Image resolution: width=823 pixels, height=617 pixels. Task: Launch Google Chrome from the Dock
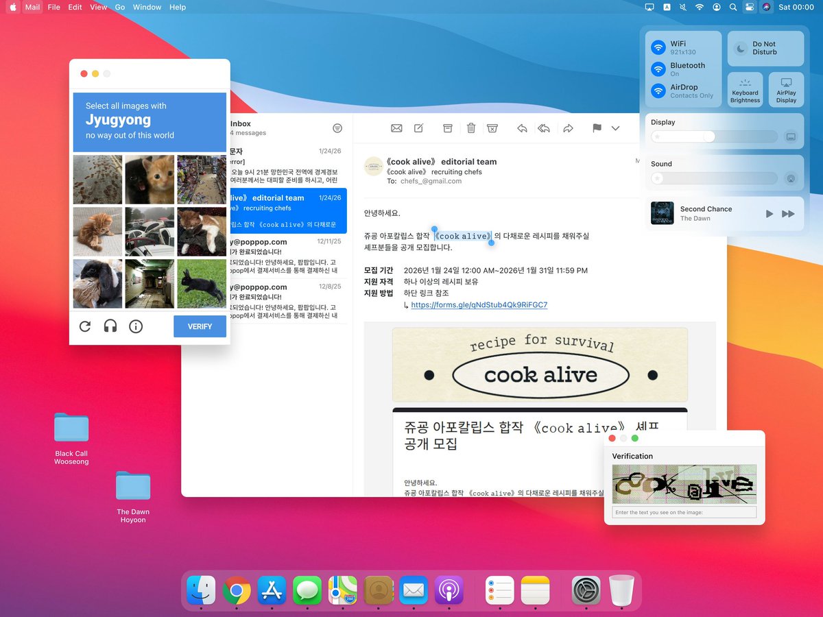coord(237,590)
